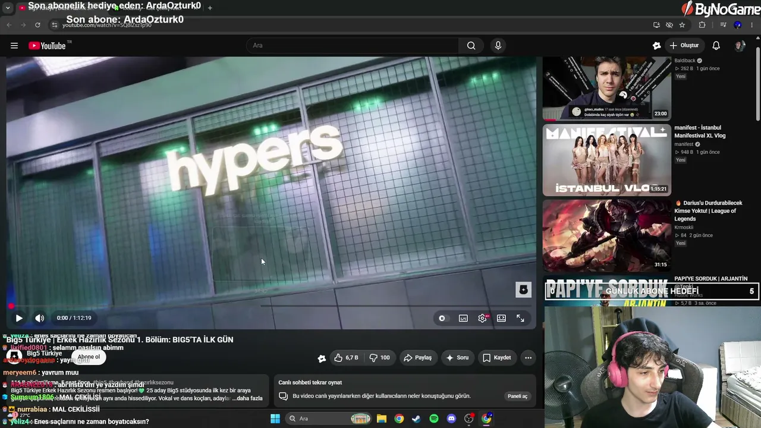Open the Windows Start menu

click(x=275, y=418)
